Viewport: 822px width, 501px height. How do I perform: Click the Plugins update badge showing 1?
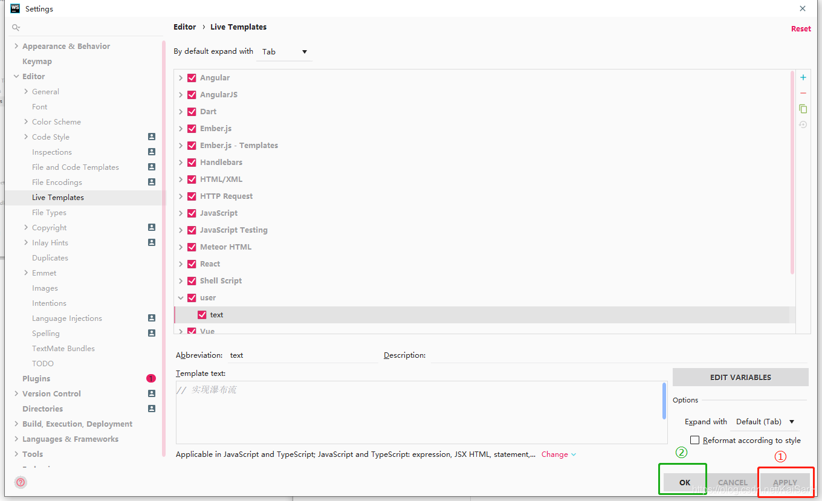pyautogui.click(x=151, y=378)
